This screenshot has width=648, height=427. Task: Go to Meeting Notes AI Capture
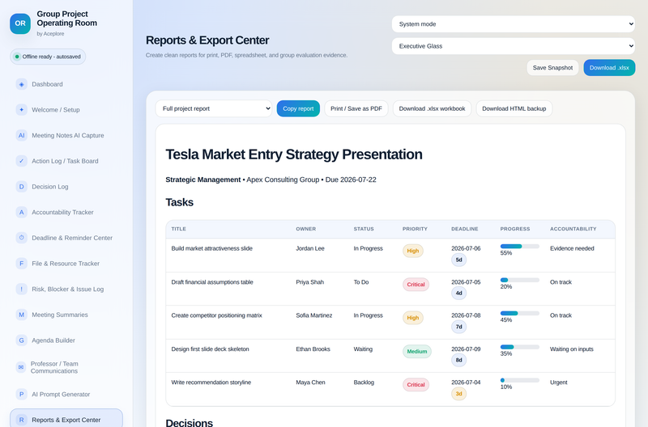point(66,135)
